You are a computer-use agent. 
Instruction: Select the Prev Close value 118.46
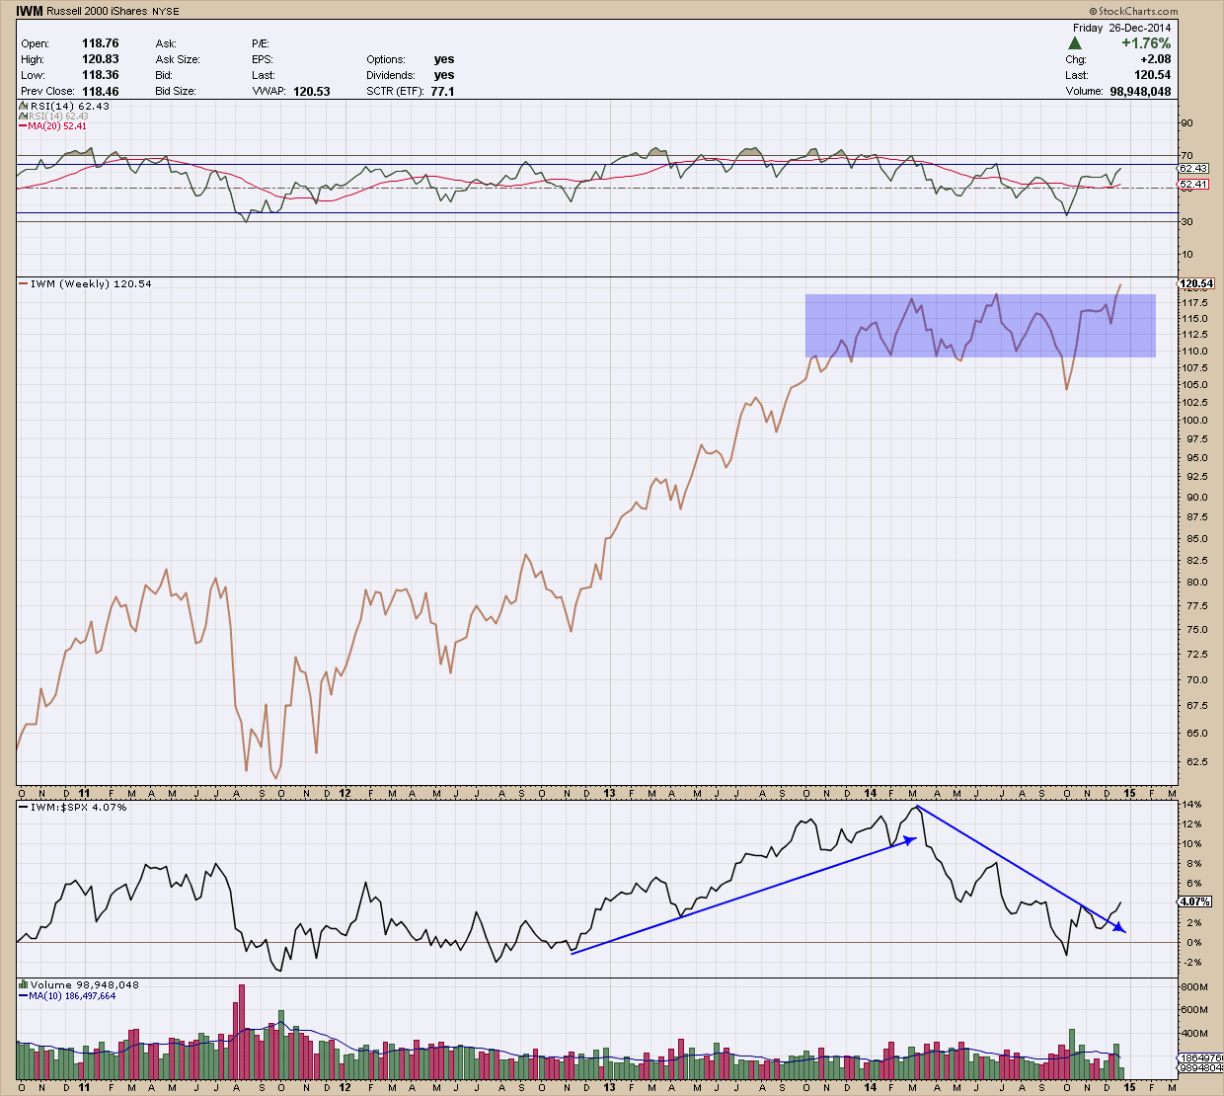[101, 91]
